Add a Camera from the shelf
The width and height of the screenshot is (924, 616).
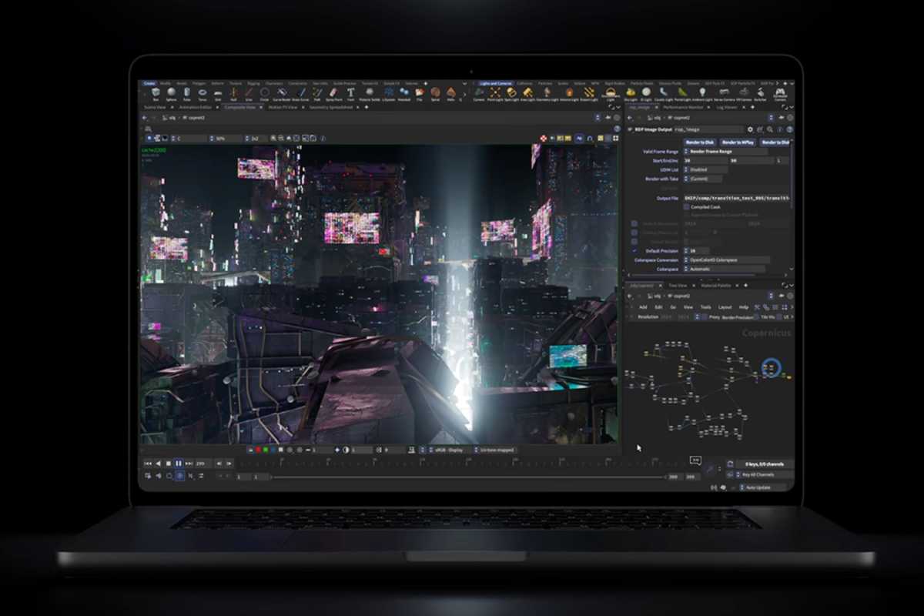479,94
